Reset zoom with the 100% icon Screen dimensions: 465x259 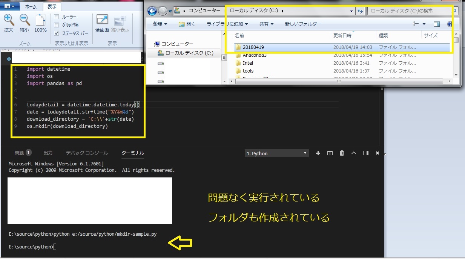[40, 23]
